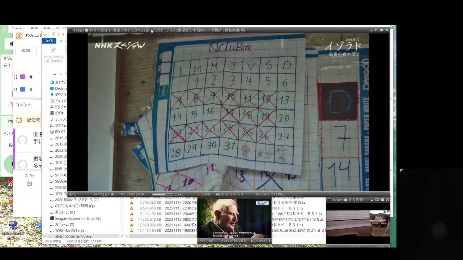This screenshot has height=260, width=463.
Task: Click VLC icon of 5,794,865 KB file
Action: pos(132,203)
